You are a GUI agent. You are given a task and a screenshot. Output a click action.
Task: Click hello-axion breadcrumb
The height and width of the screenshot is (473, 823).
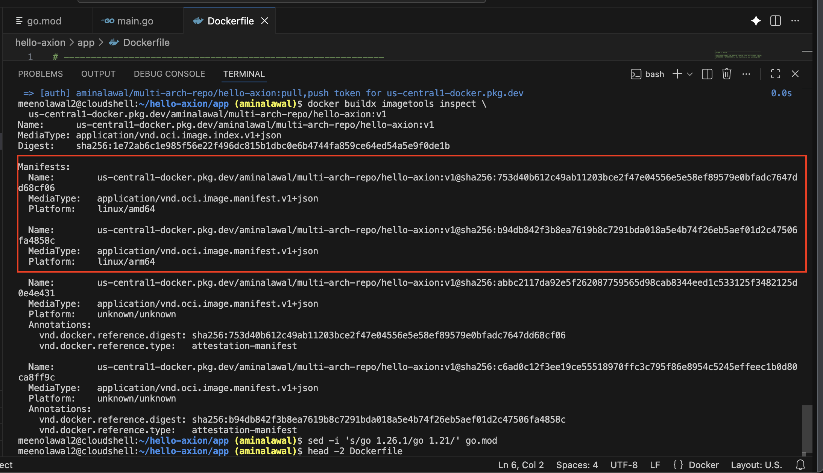[x=40, y=42]
